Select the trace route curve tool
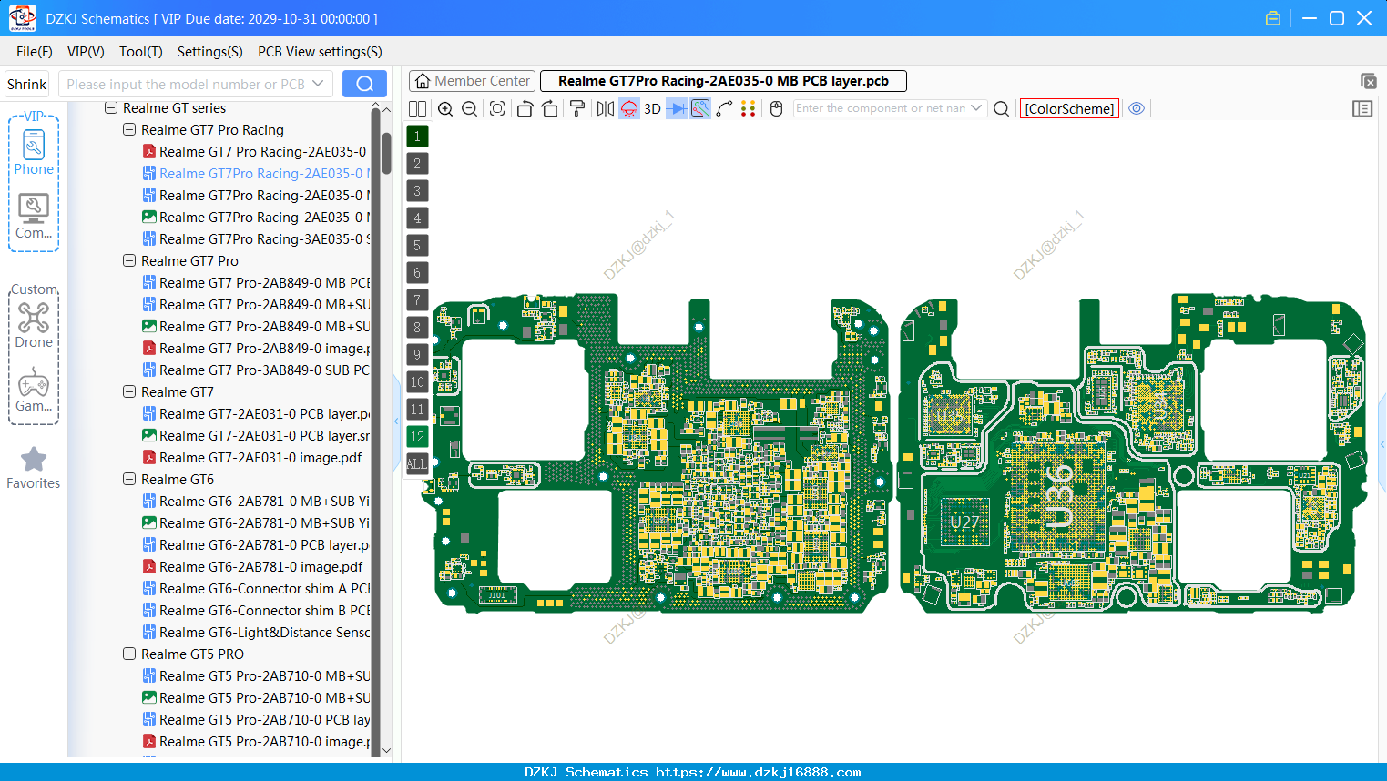The width and height of the screenshot is (1387, 781). (x=725, y=108)
